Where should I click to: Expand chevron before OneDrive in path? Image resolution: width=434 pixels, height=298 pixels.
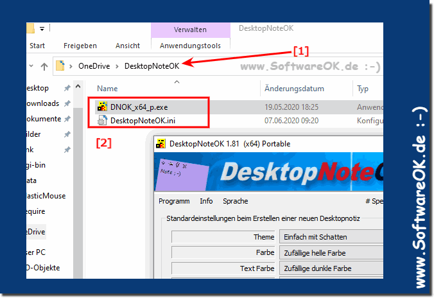click(71, 66)
